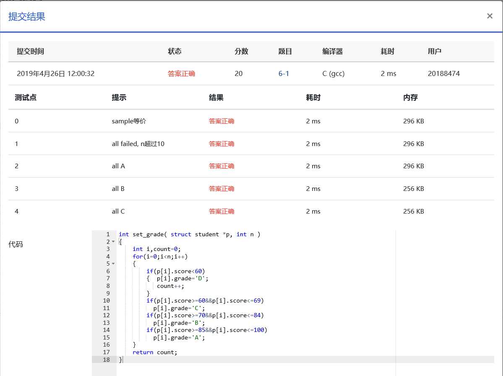Click the 2 ms time in 'all failed' row
Image resolution: width=503 pixels, height=376 pixels.
click(x=313, y=144)
